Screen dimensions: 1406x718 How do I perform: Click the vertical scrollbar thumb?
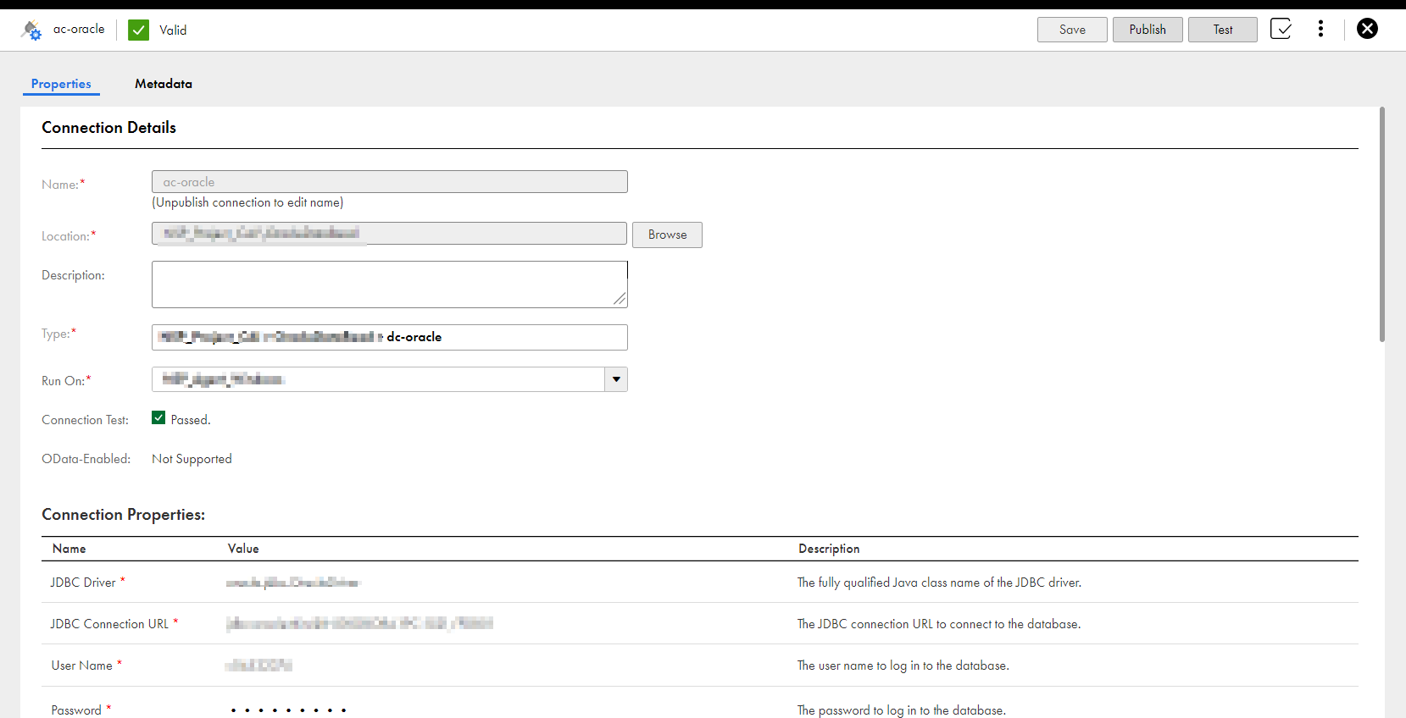point(1382,224)
